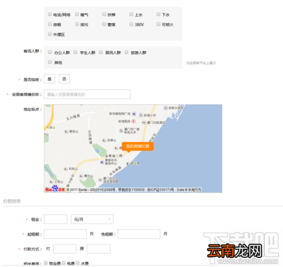Click the 新华都购物广场 shopping icon on map

point(134,114)
